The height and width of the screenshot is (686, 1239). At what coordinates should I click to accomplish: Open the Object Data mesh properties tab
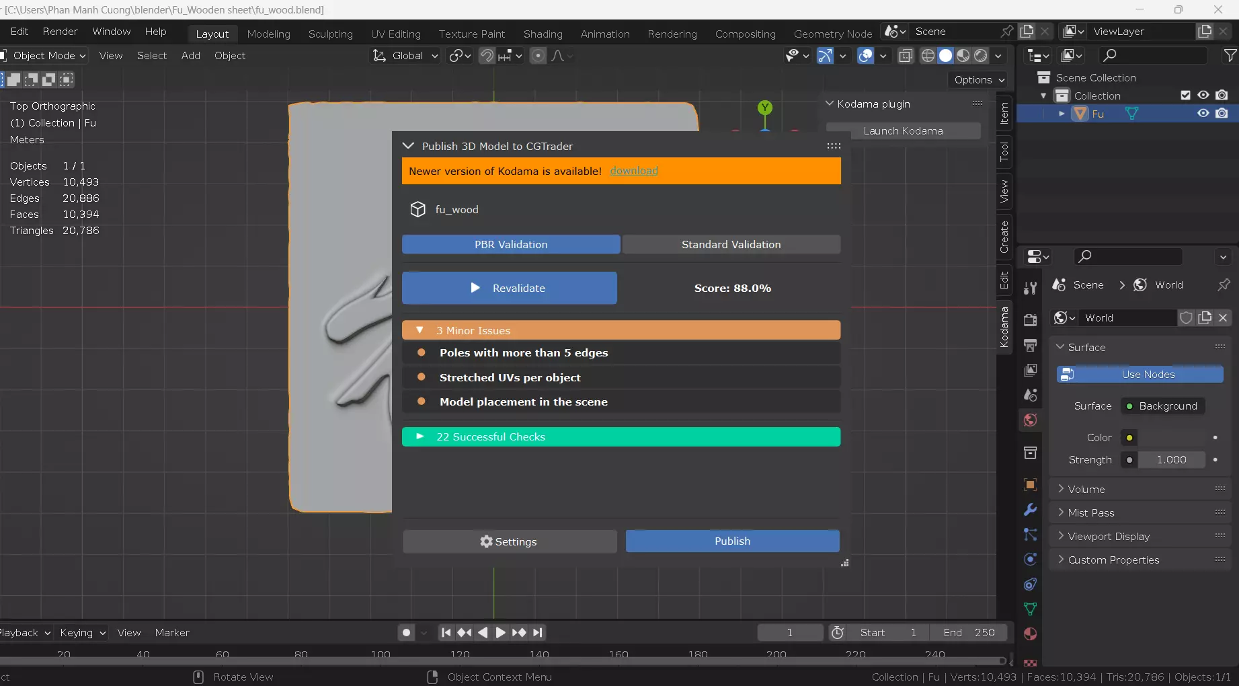pyautogui.click(x=1030, y=609)
